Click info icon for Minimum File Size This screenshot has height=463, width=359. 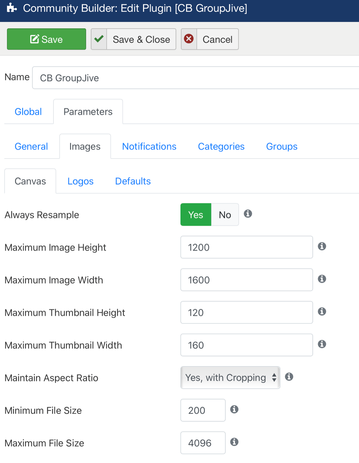coord(234,409)
